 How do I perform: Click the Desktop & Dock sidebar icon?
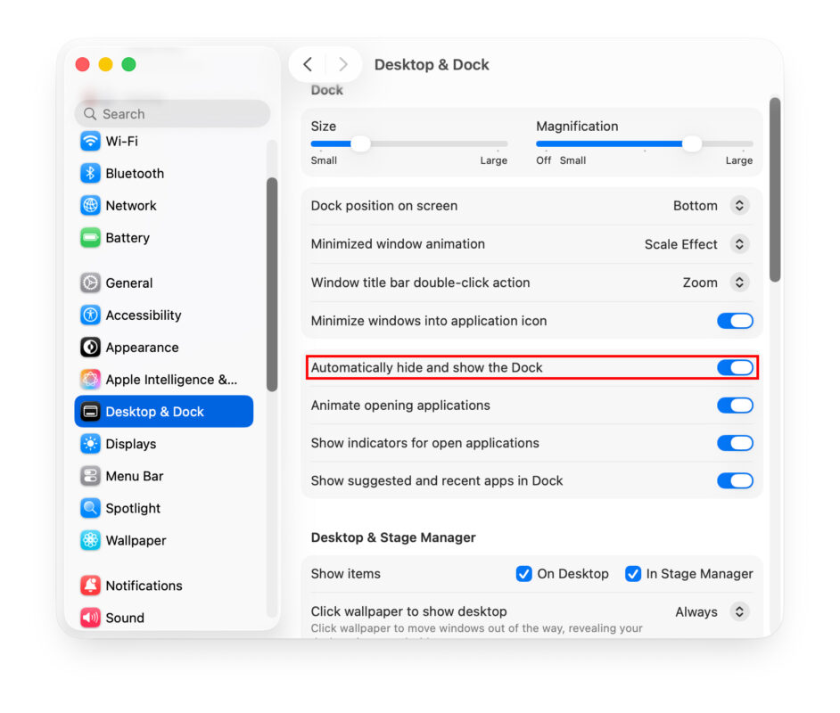click(90, 412)
